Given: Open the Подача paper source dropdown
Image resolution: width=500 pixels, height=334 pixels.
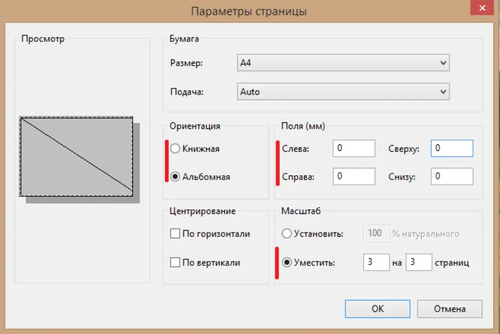Looking at the screenshot, I should (343, 92).
